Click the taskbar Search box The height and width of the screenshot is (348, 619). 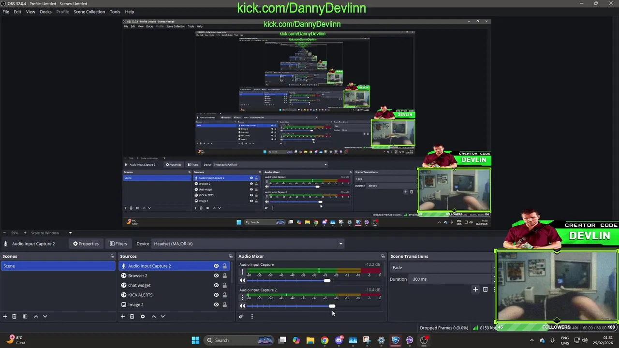tap(239, 340)
